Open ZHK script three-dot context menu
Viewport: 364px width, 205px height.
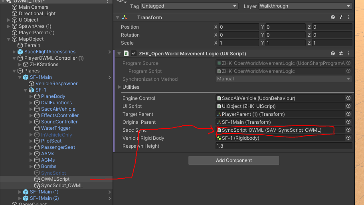tap(349, 53)
